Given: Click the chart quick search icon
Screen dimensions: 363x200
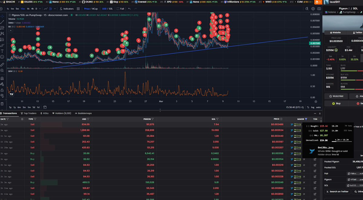Looking at the screenshot, I should [307, 9].
